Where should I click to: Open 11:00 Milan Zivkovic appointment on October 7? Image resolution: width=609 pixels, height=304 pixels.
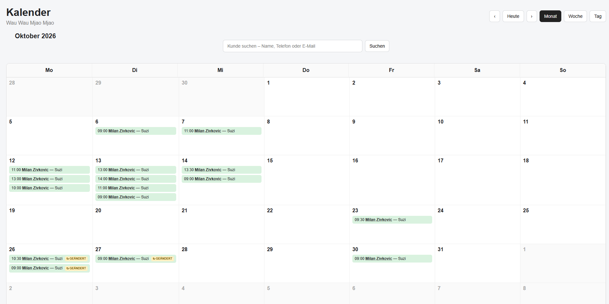222,131
